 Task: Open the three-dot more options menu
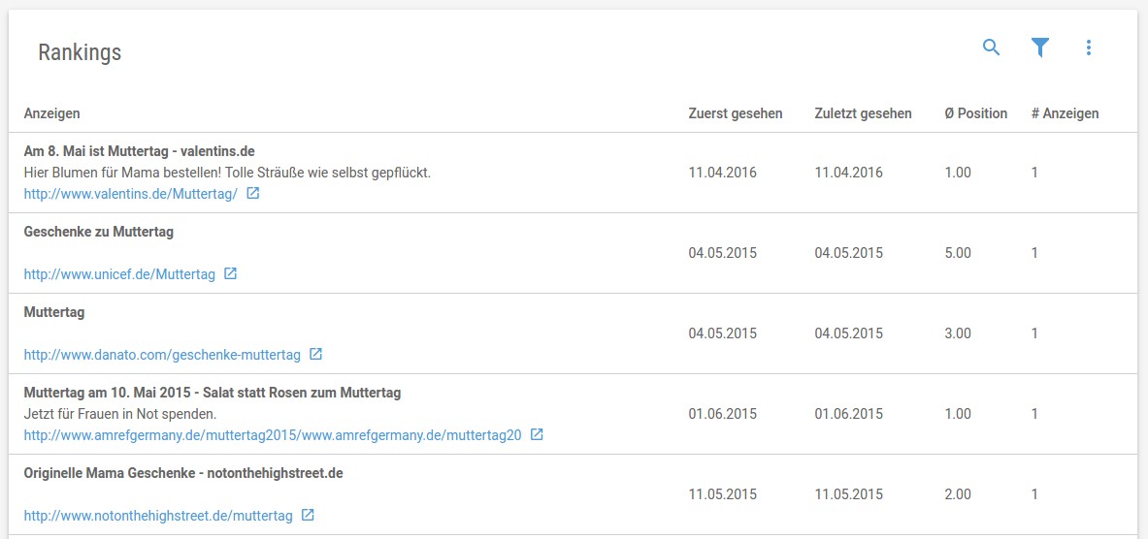click(1089, 48)
